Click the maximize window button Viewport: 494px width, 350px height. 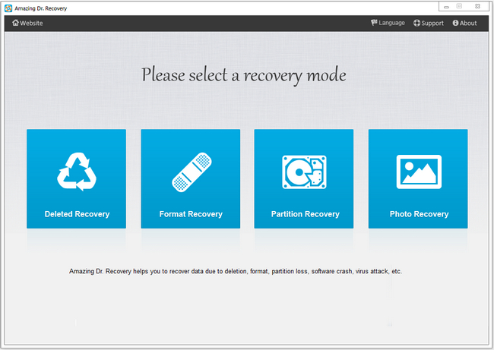point(459,6)
